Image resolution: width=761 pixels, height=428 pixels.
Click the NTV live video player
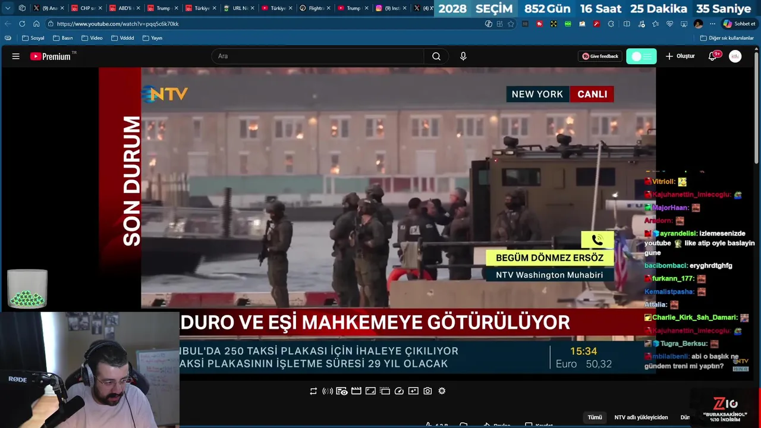tap(377, 221)
